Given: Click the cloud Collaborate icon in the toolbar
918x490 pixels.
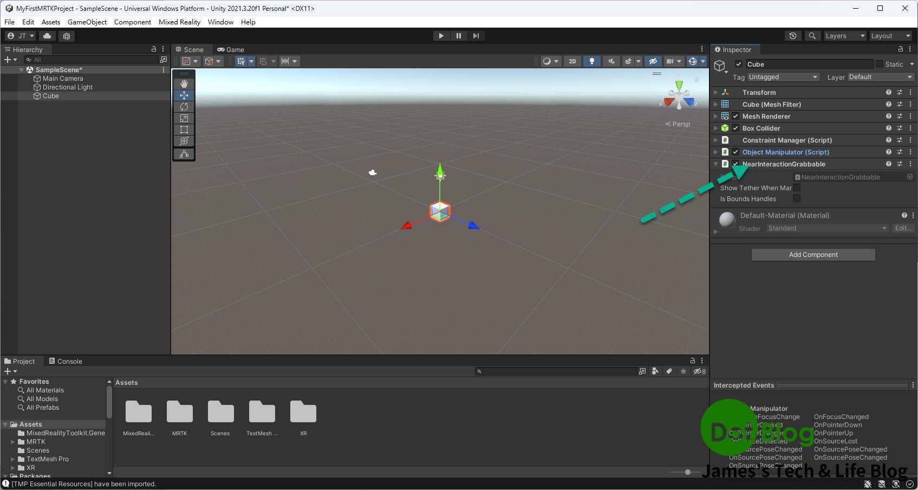Looking at the screenshot, I should (x=47, y=36).
